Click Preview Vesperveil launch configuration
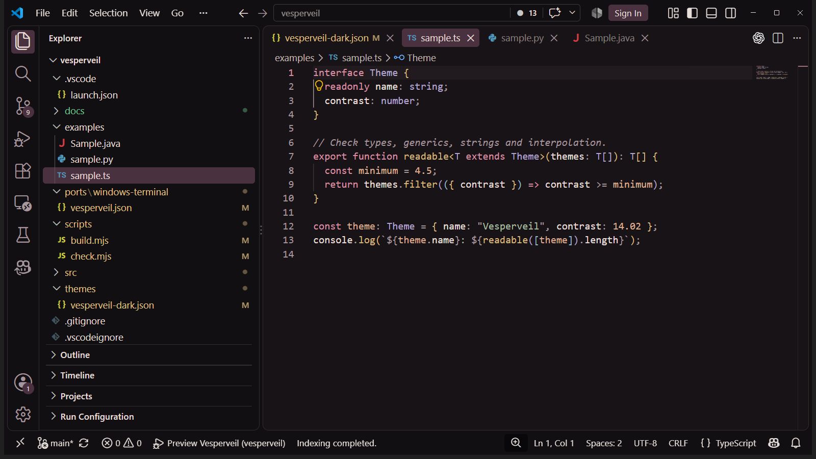 219,443
